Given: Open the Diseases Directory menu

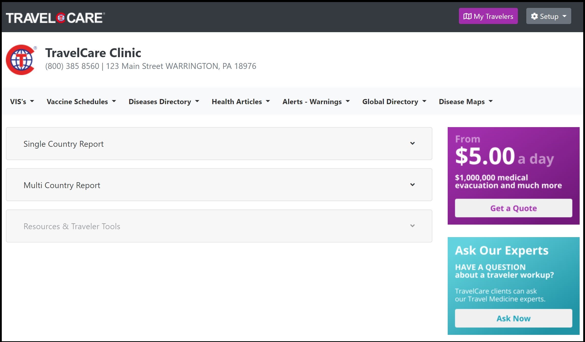Looking at the screenshot, I should 164,102.
